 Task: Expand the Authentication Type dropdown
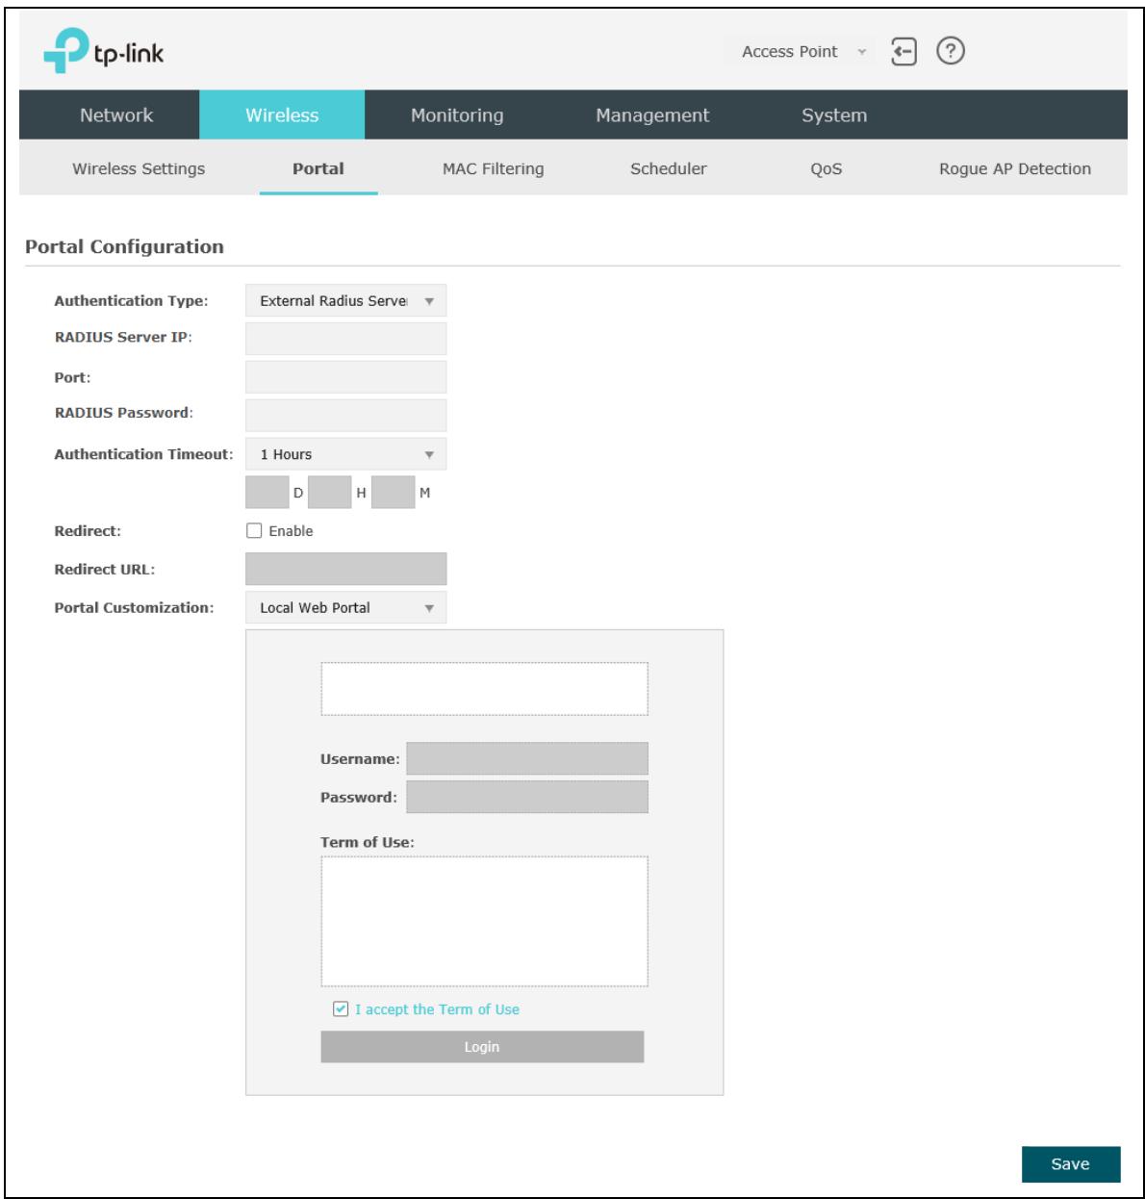pyautogui.click(x=346, y=301)
